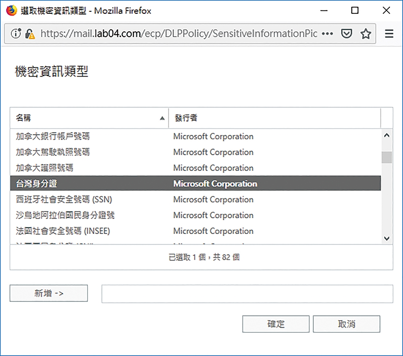The height and width of the screenshot is (356, 403).
Task: Select the 加拿大銀行帳戶號碼 row
Action: coord(195,136)
